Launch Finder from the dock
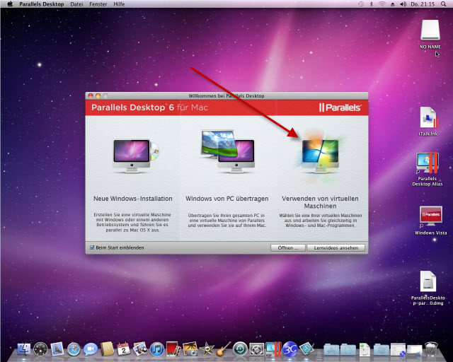Image resolution: width=453 pixels, height=362 pixels. (23, 349)
